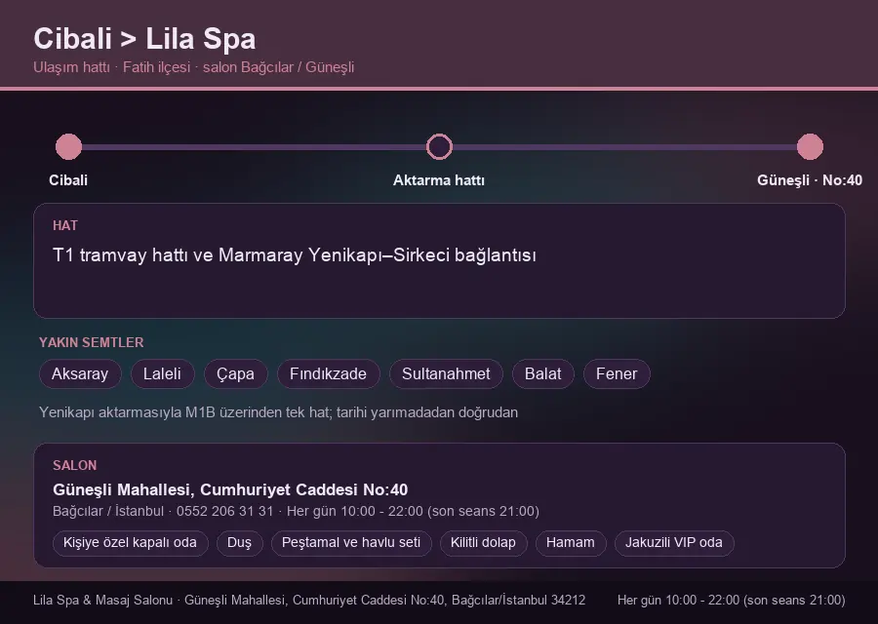Select the Aksaray neighborhood chip

click(x=80, y=373)
